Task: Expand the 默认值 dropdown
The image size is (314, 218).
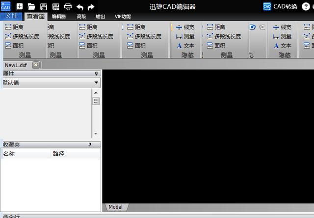Action: pyautogui.click(x=96, y=82)
